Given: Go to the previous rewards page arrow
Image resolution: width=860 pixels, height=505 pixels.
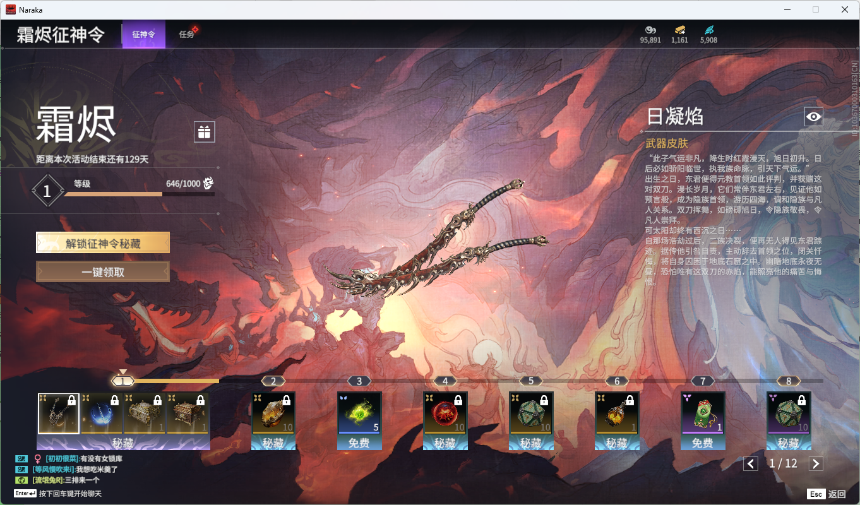Looking at the screenshot, I should 751,464.
